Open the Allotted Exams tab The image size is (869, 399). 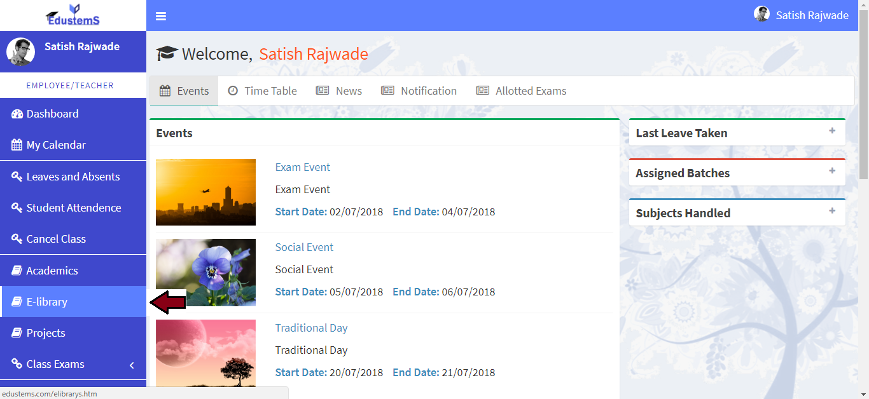pyautogui.click(x=521, y=91)
